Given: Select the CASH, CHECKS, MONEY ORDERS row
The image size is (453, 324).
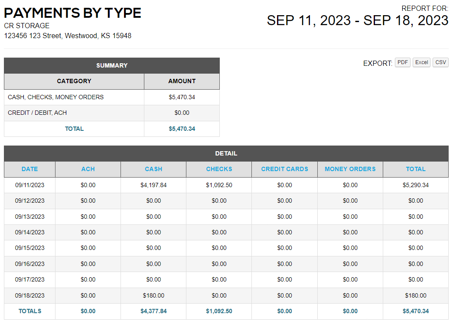Looking at the screenshot, I should pyautogui.click(x=112, y=97).
